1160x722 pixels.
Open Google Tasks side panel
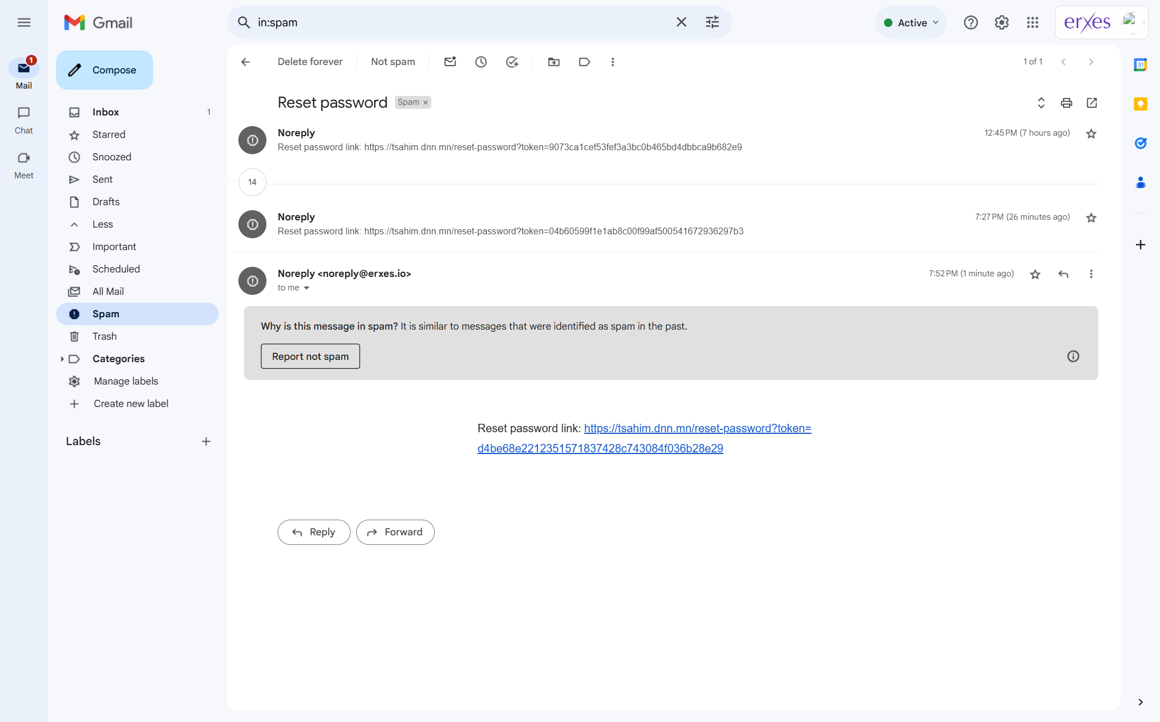(x=1140, y=143)
